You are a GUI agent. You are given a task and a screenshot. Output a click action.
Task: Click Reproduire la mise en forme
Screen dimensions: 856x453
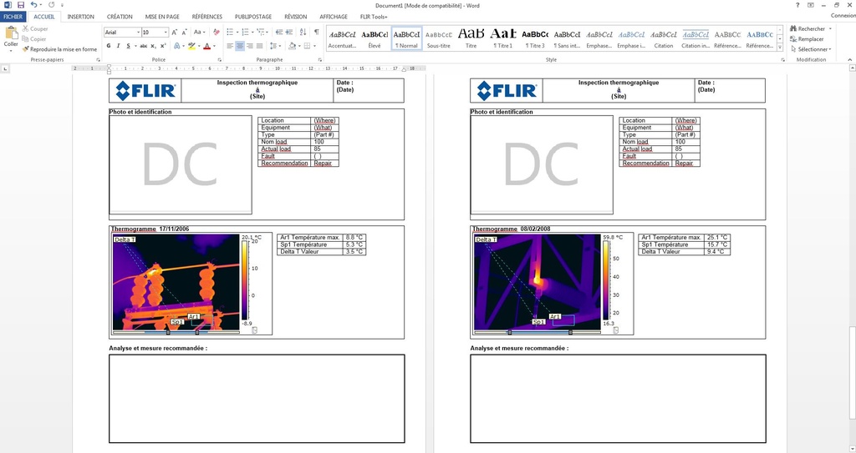tap(59, 49)
